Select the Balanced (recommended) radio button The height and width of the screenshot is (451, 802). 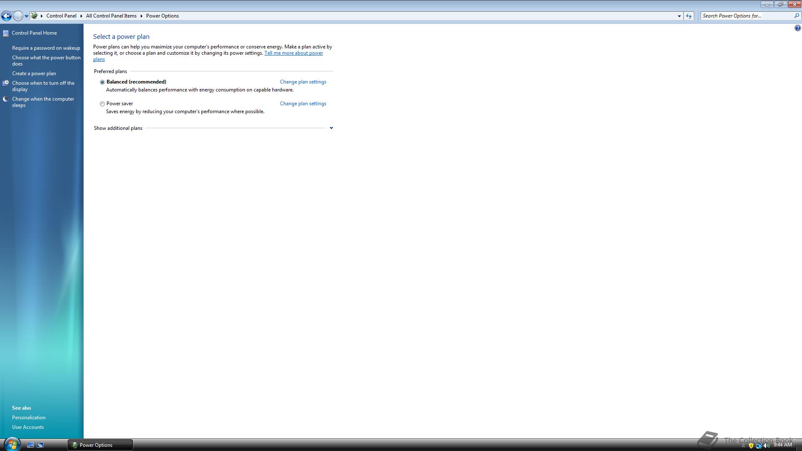point(102,82)
